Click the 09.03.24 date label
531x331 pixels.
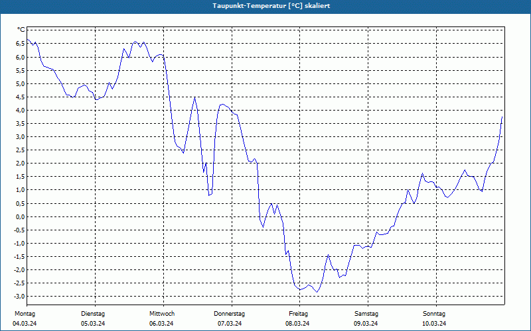click(x=366, y=324)
